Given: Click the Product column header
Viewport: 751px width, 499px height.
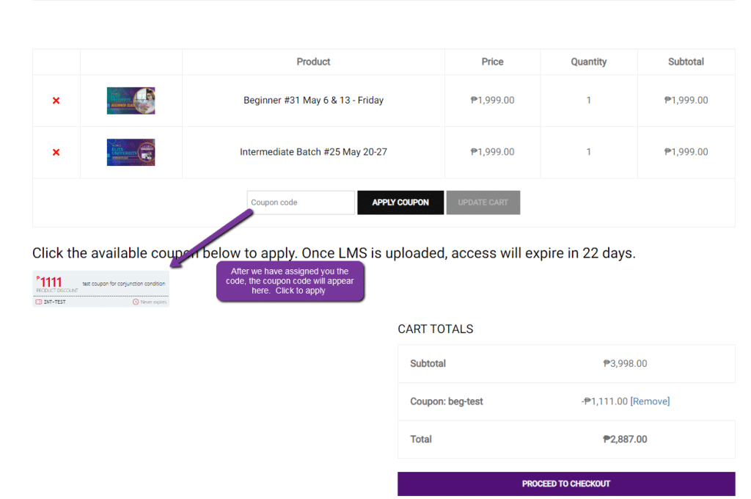Looking at the screenshot, I should pos(313,62).
